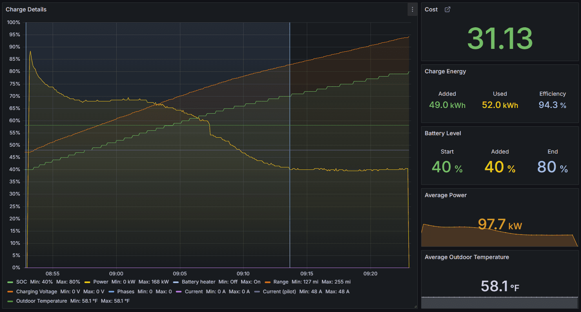Click the Outdoor Temperature legend color swatch
The image size is (581, 312).
(11, 301)
